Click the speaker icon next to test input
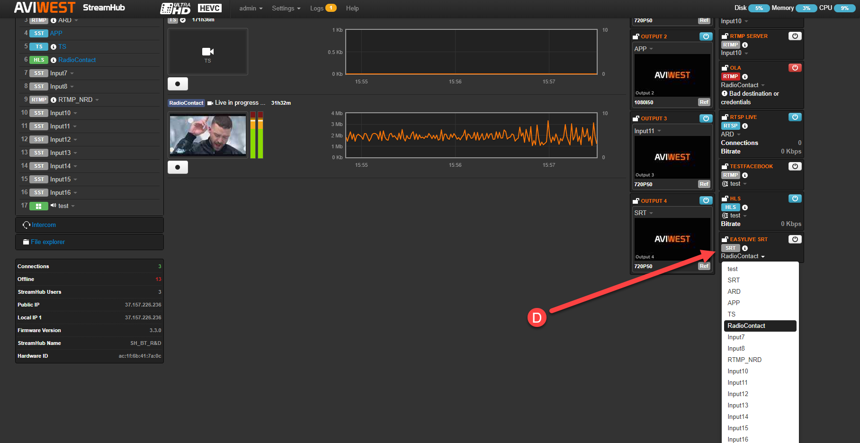 click(x=54, y=206)
